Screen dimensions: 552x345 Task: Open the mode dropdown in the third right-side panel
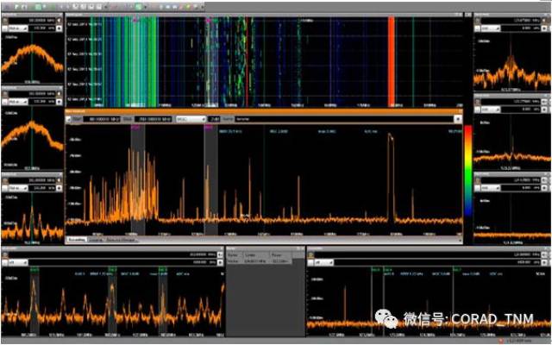click(491, 188)
